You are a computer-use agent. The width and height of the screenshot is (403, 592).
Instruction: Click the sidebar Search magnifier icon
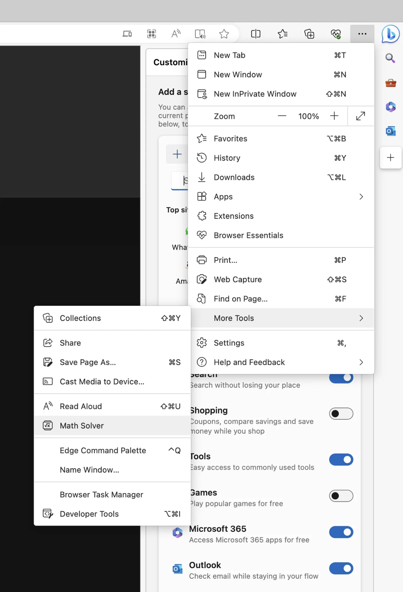click(x=390, y=58)
